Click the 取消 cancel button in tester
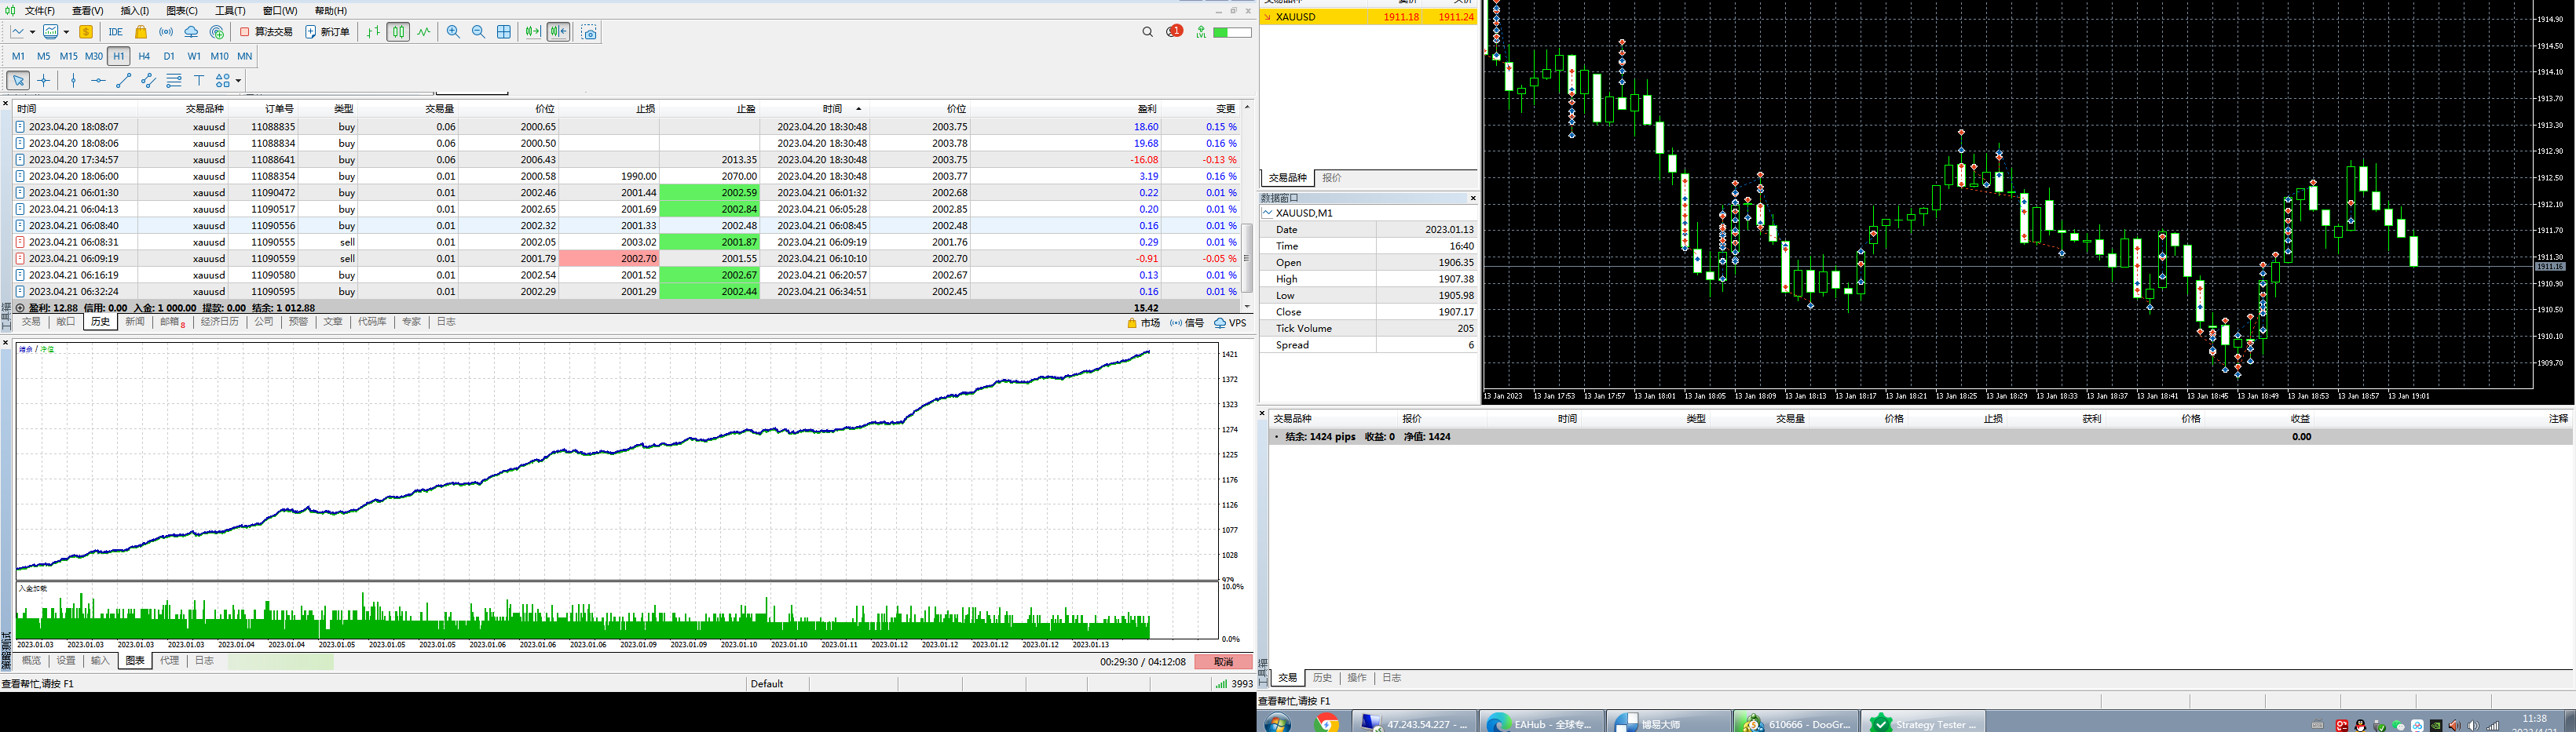The image size is (2576, 732). [x=1223, y=662]
